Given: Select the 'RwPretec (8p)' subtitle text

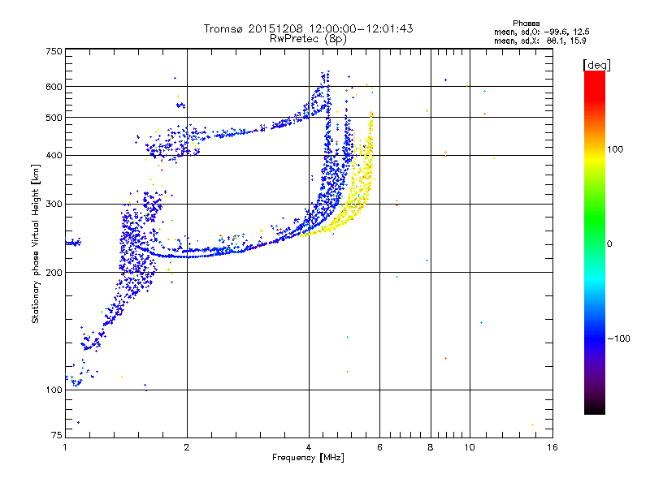Looking at the screenshot, I should [x=308, y=39].
